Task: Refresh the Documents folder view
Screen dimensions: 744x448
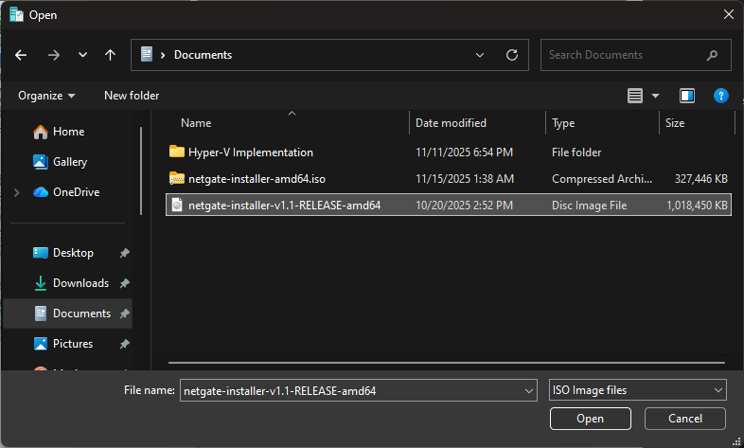Action: point(512,55)
